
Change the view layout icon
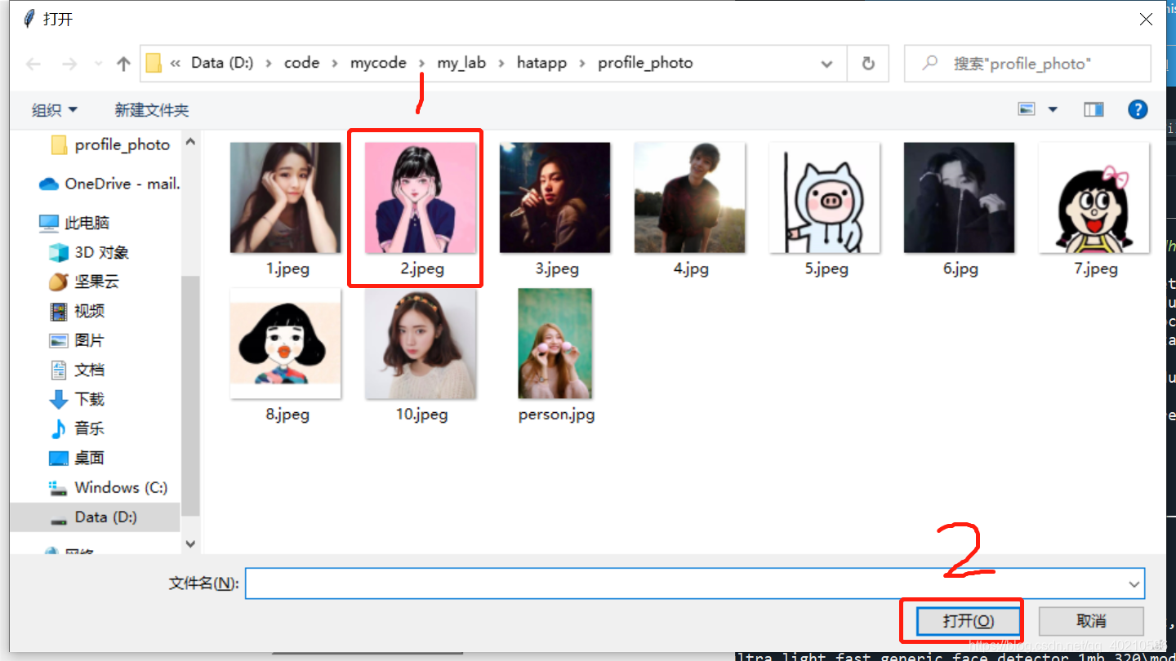pos(1027,109)
